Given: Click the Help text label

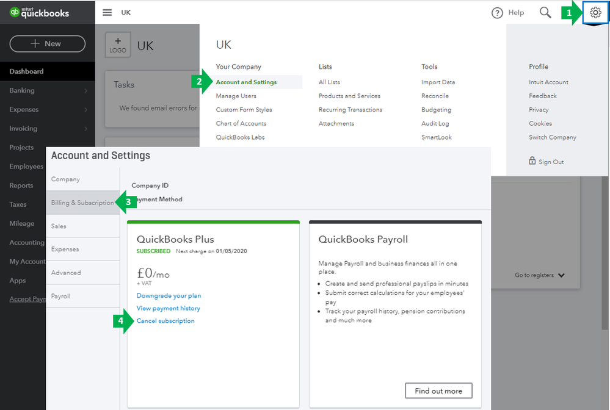Looking at the screenshot, I should point(516,12).
